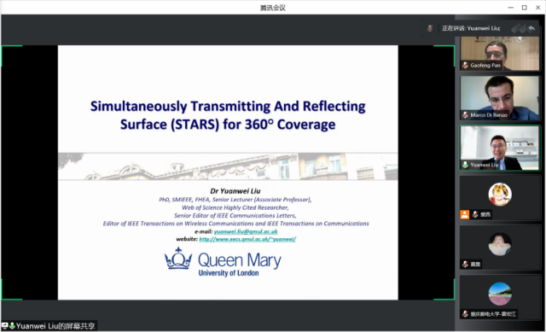Image resolution: width=546 pixels, height=332 pixels.
Task: Click the Queen Mary University logo
Action: coord(223,262)
